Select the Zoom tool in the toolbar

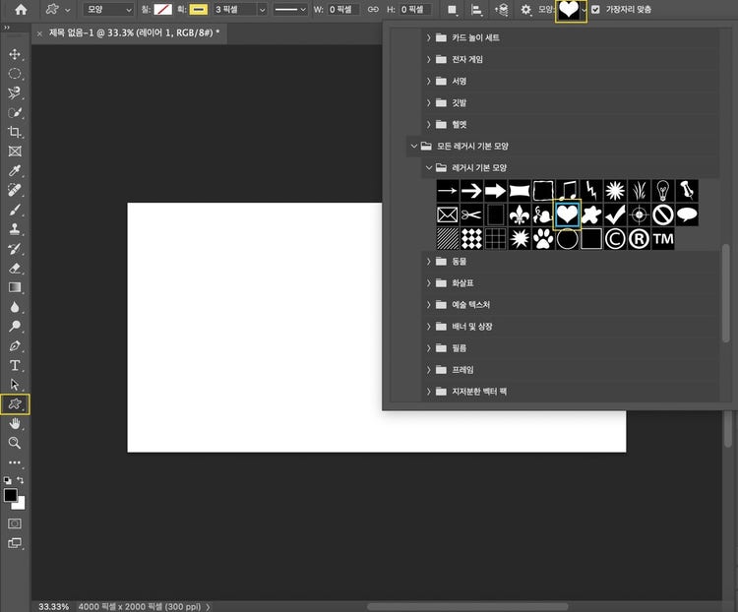15,443
